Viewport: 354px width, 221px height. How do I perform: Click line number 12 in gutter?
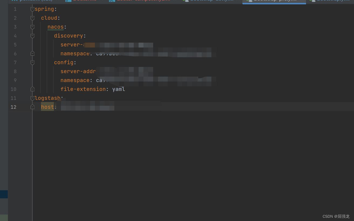pos(13,107)
